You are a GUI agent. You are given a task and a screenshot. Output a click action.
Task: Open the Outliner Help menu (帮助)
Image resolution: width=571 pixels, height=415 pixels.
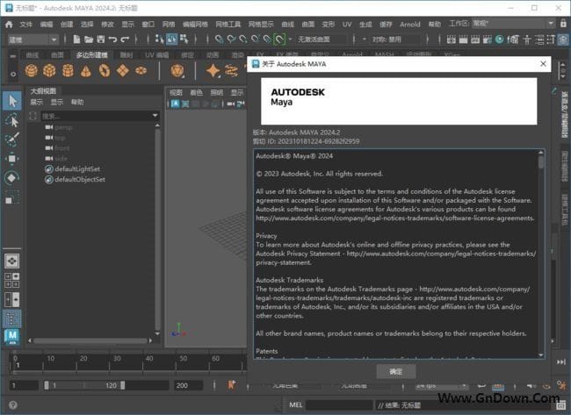[x=77, y=102]
